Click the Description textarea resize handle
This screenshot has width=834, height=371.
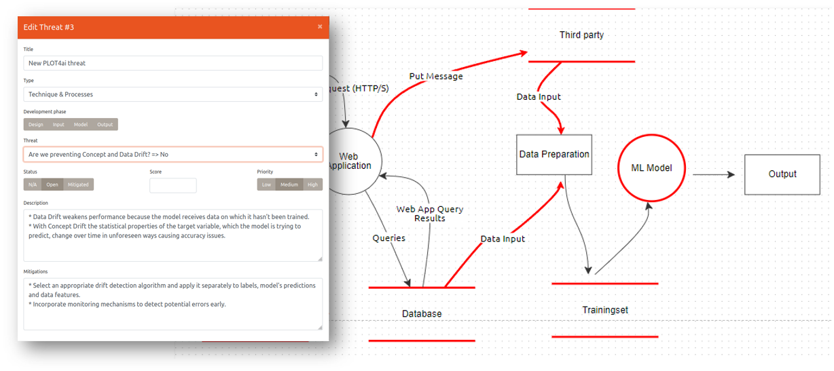coord(319,258)
